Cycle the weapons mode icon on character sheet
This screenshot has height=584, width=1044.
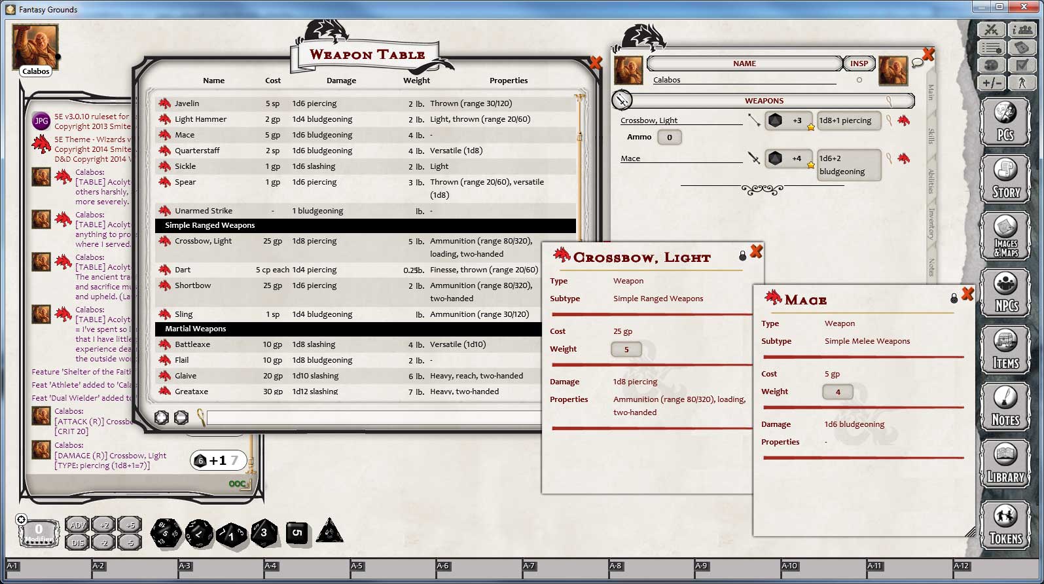tap(622, 100)
